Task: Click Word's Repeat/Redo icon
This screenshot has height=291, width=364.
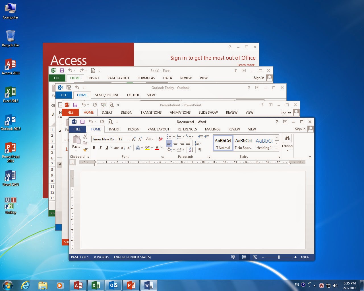Action: click(x=102, y=122)
